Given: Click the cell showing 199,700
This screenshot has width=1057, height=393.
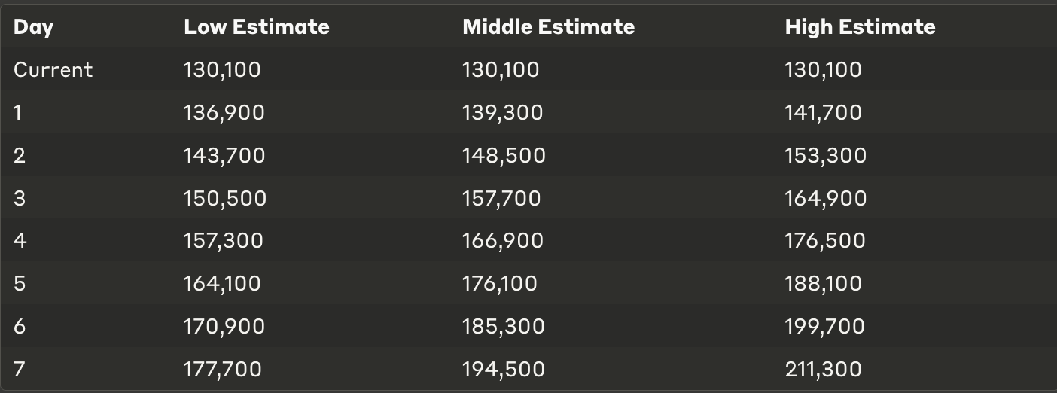Looking at the screenshot, I should coord(825,327).
